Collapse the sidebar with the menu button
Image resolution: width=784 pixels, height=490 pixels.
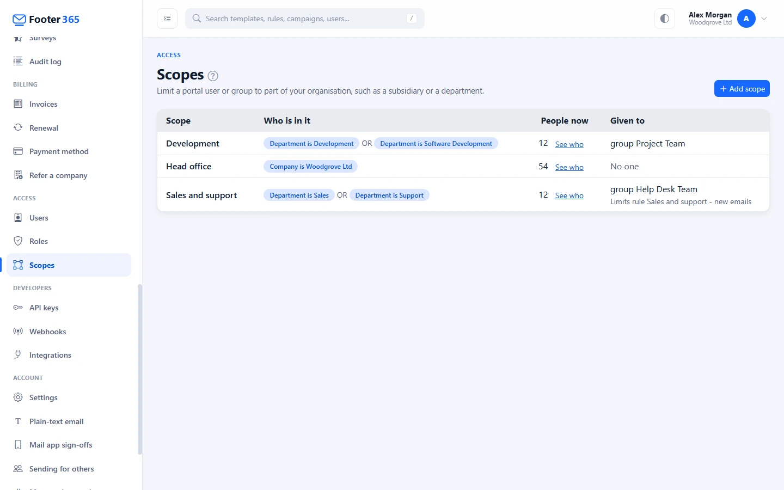[167, 19]
